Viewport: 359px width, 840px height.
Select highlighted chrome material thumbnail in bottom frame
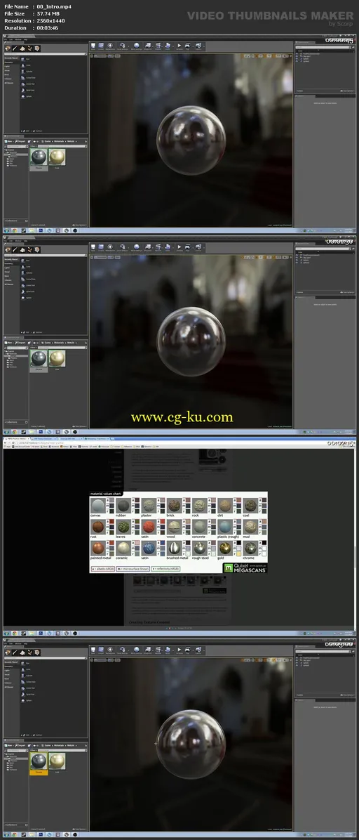tap(39, 763)
